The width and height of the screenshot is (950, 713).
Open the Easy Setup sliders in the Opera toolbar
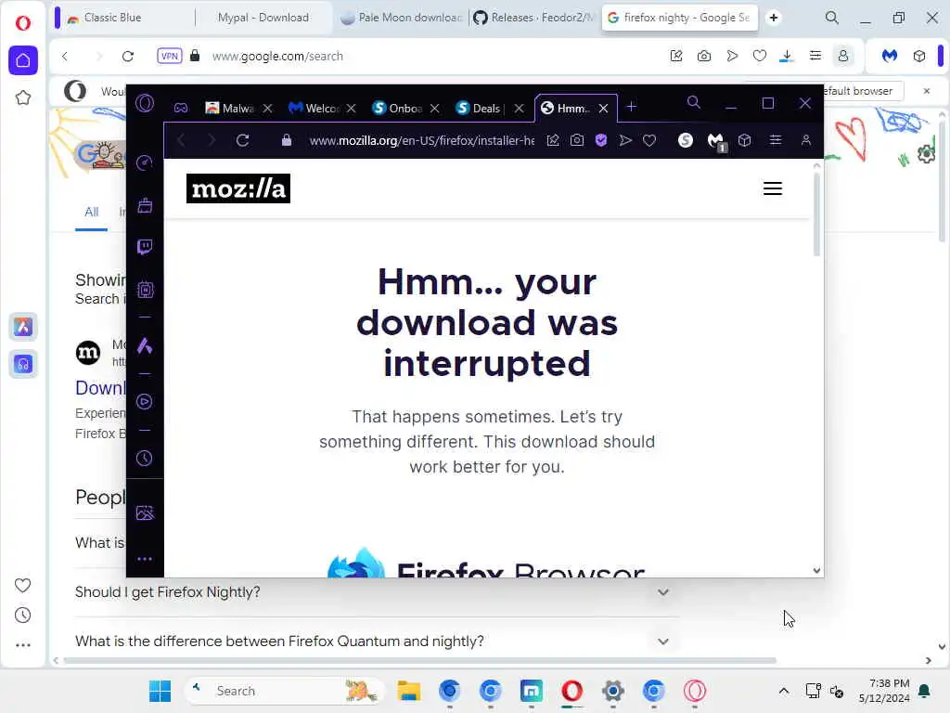coord(815,57)
